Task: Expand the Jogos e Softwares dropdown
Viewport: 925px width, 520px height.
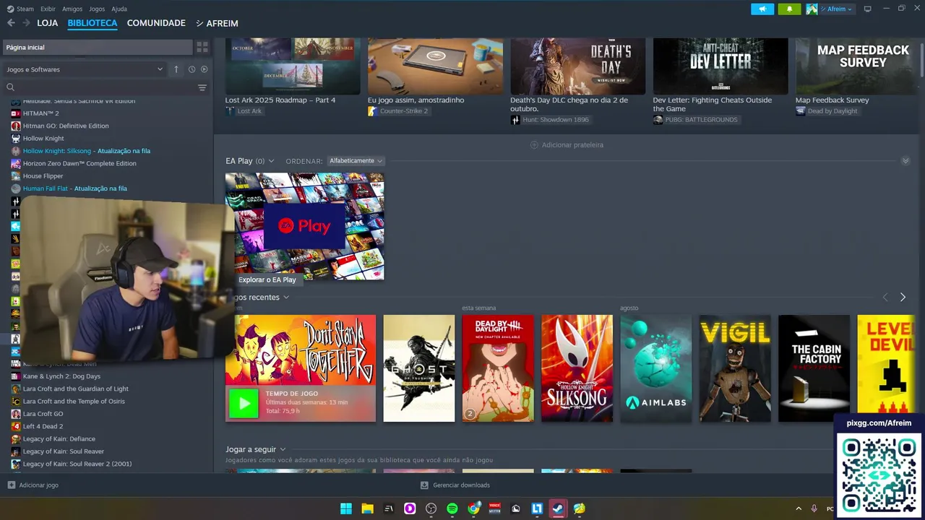Action: (85, 69)
